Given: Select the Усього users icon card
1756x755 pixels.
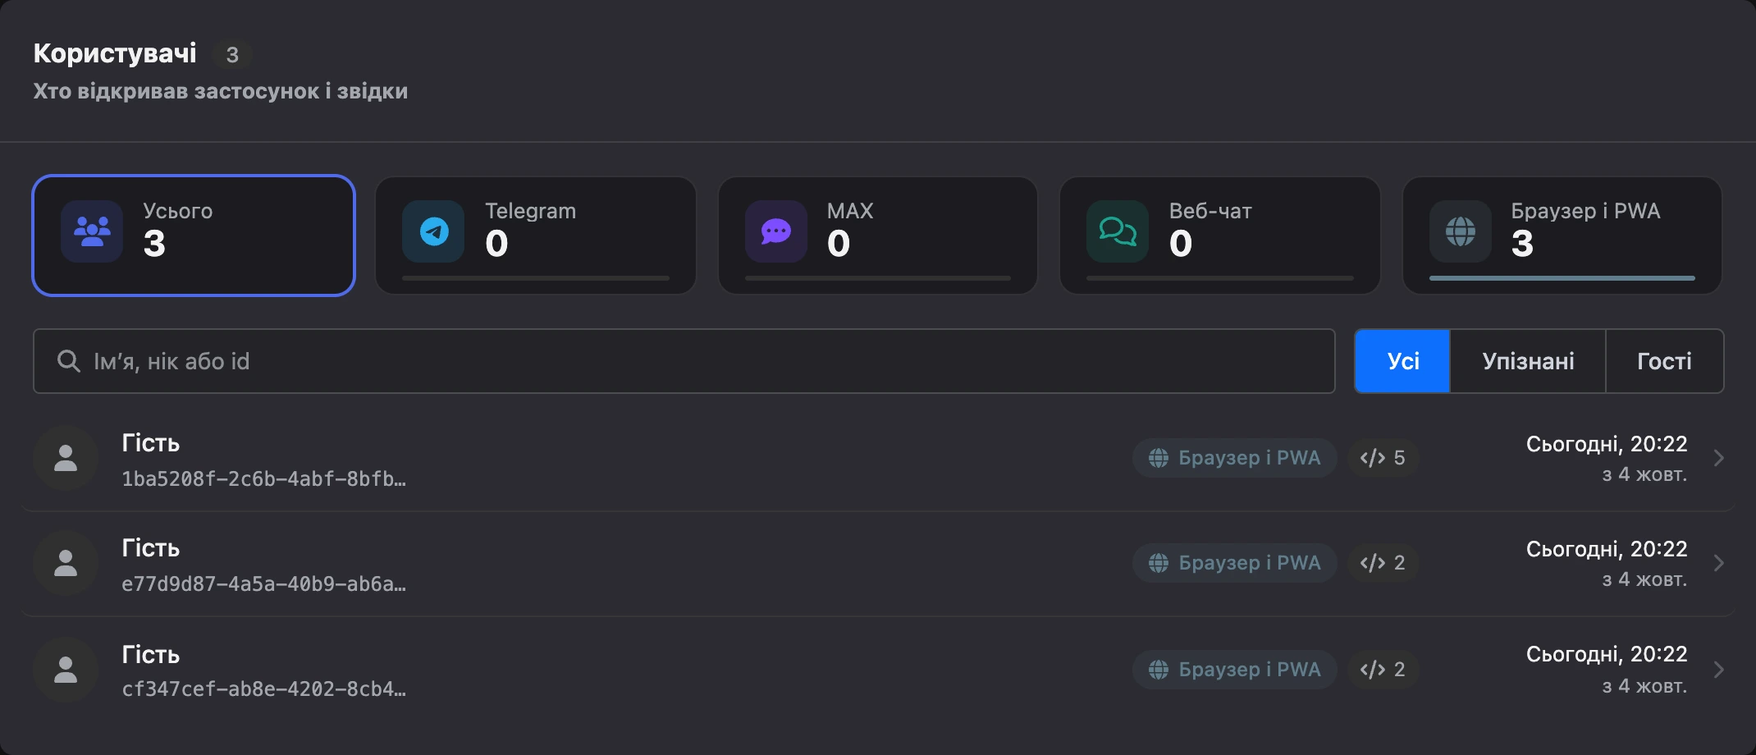Looking at the screenshot, I should click(x=194, y=236).
